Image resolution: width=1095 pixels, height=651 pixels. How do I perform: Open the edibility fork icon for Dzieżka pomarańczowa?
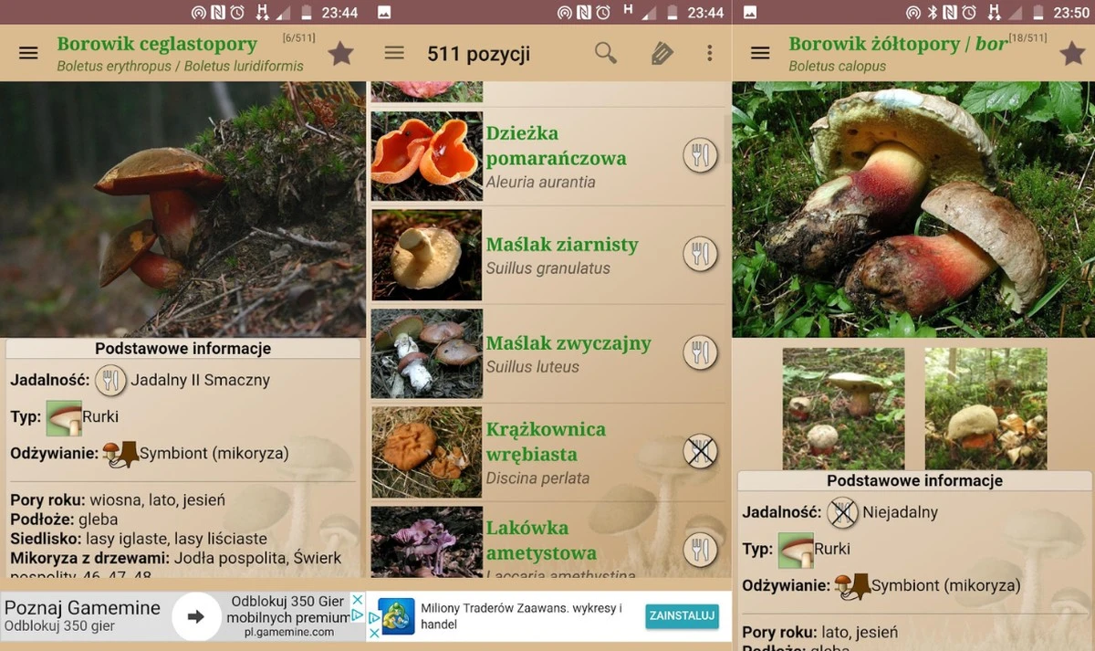tap(700, 155)
